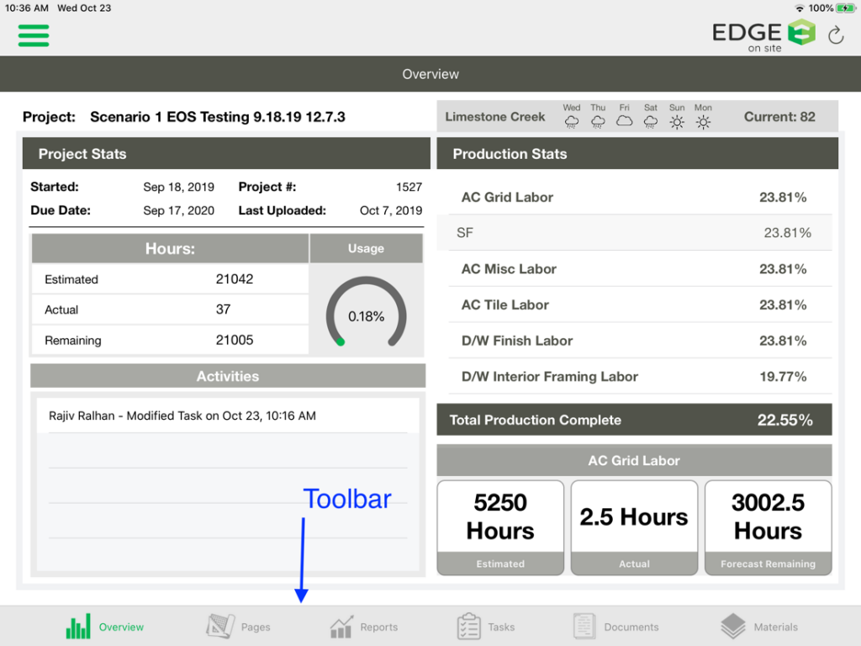
Task: Open the Pages section from the toolbar
Action: coord(238,626)
